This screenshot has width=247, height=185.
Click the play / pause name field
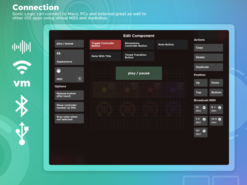(x=69, y=44)
